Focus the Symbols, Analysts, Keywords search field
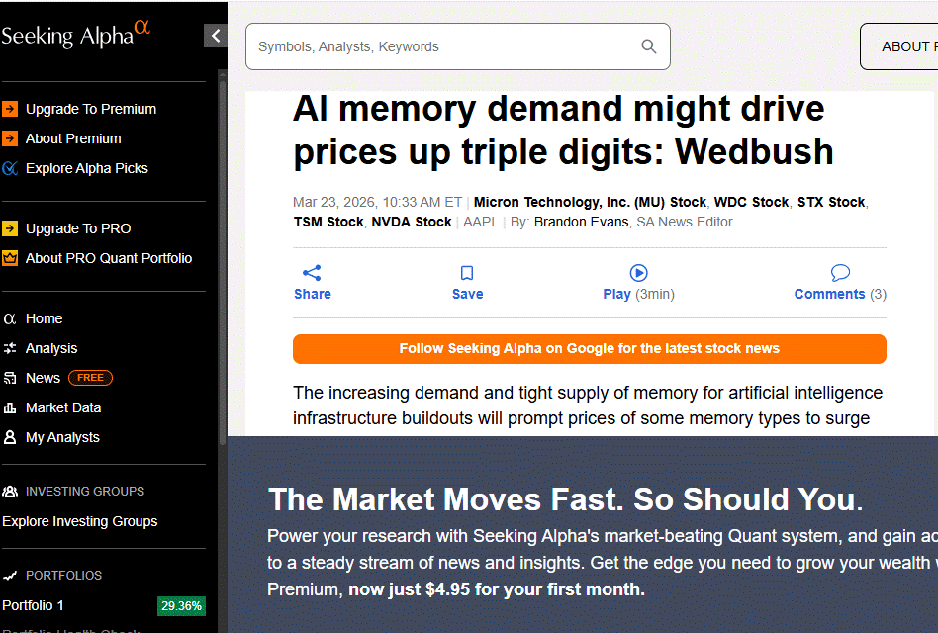 [x=445, y=46]
